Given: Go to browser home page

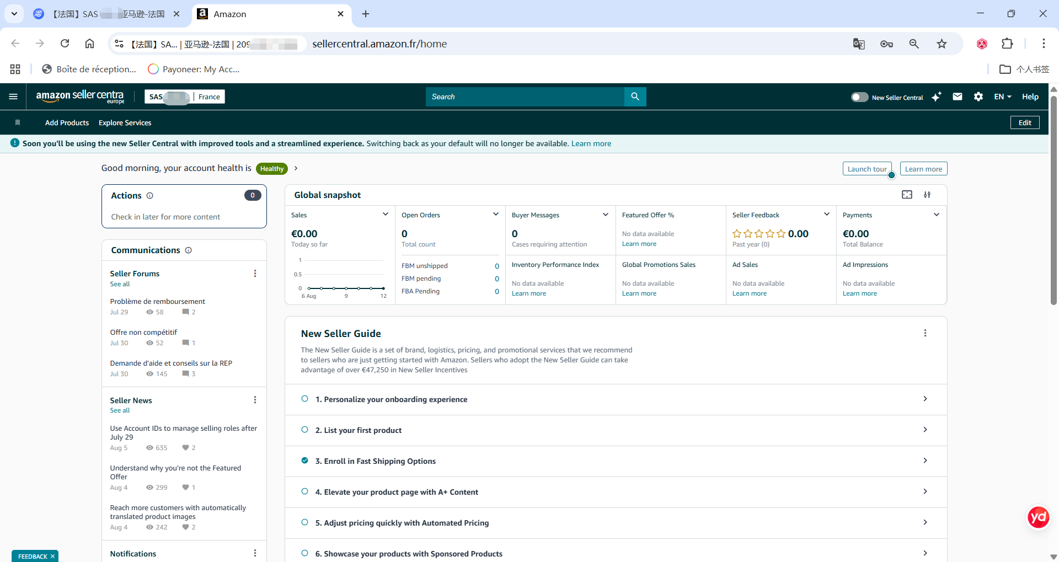Looking at the screenshot, I should coord(89,44).
